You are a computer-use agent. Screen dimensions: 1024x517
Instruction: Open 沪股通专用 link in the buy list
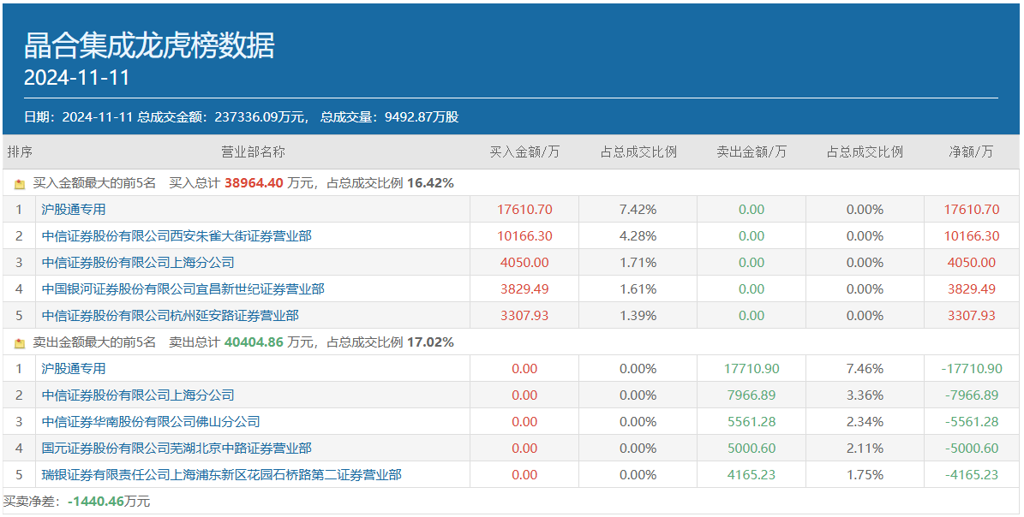74,210
